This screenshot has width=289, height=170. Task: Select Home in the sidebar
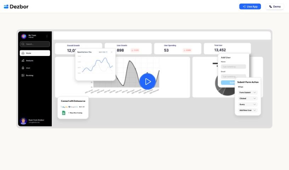coord(35,53)
